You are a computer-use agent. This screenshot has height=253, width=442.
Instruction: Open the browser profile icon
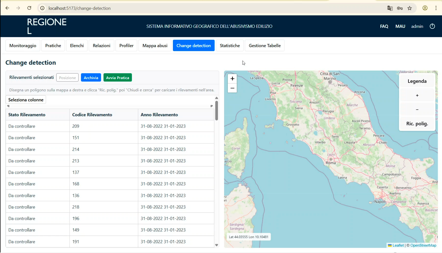click(425, 8)
